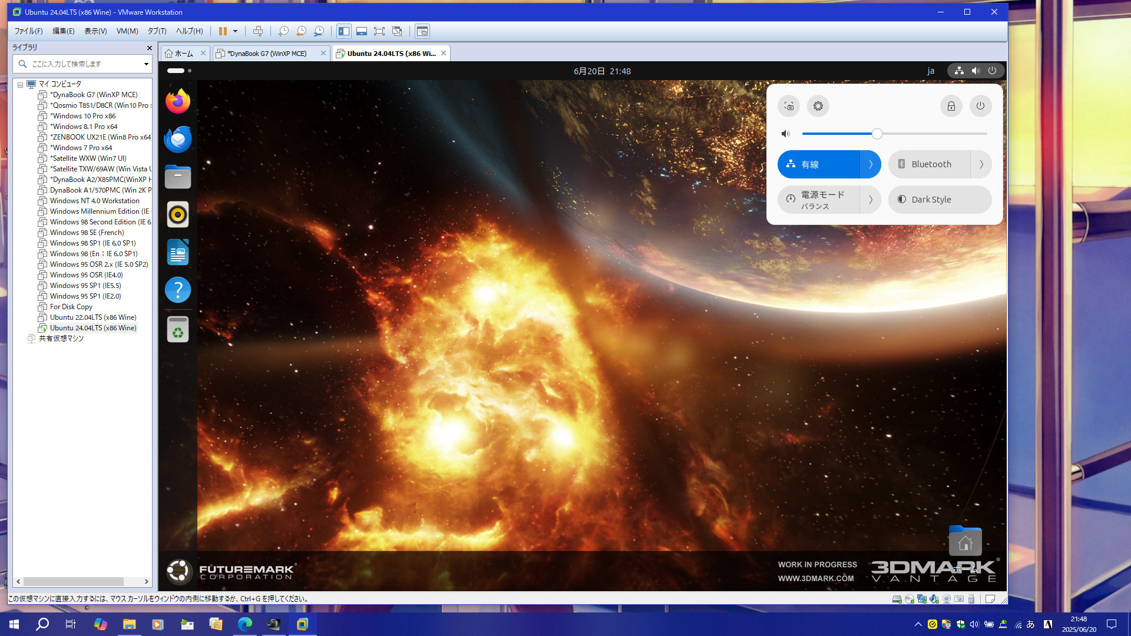Viewport: 1131px width, 636px height.
Task: Show the console view toolbar button
Action: (422, 31)
